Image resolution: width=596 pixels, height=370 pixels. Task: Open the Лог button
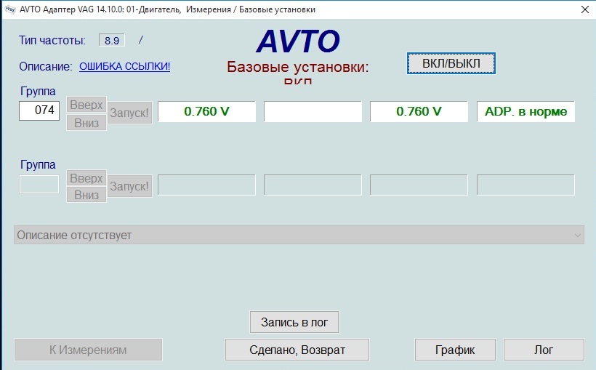point(544,350)
